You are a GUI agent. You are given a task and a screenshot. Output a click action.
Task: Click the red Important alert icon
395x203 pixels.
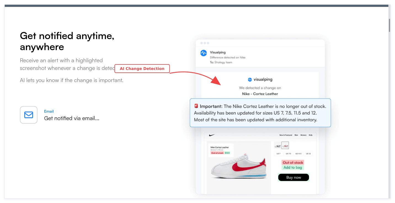[x=196, y=105]
